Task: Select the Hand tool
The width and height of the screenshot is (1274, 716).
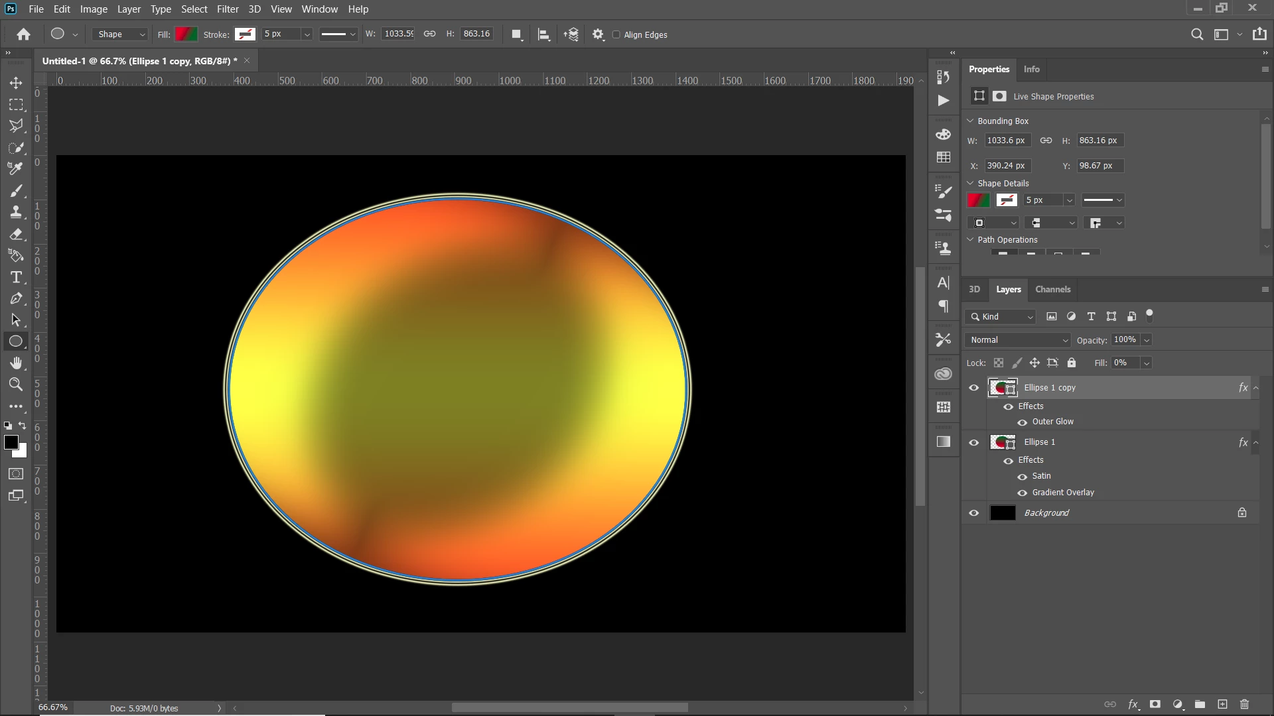Action: point(16,363)
